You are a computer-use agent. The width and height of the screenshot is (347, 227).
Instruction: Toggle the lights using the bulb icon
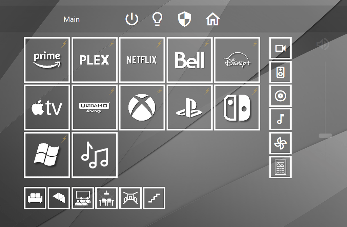point(157,19)
